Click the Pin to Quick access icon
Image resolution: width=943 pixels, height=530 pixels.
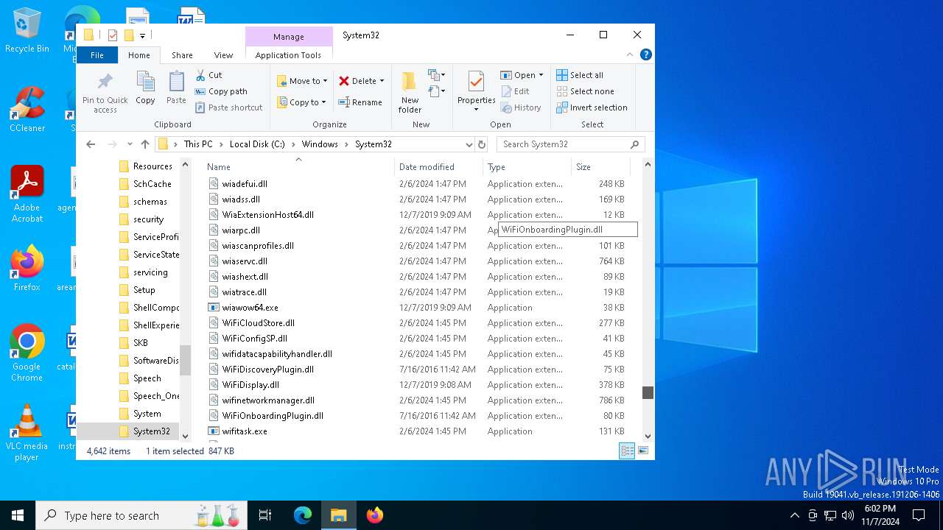pyautogui.click(x=105, y=92)
